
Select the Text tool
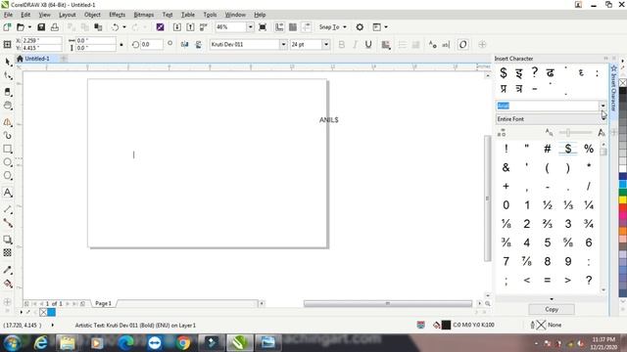tap(8, 193)
